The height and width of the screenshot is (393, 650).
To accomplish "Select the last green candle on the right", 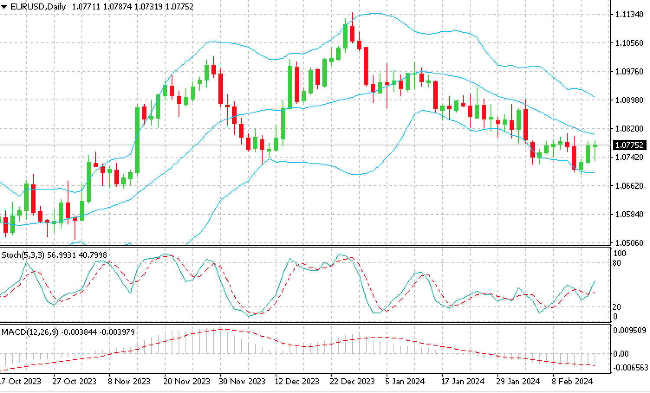I will pyautogui.click(x=595, y=146).
